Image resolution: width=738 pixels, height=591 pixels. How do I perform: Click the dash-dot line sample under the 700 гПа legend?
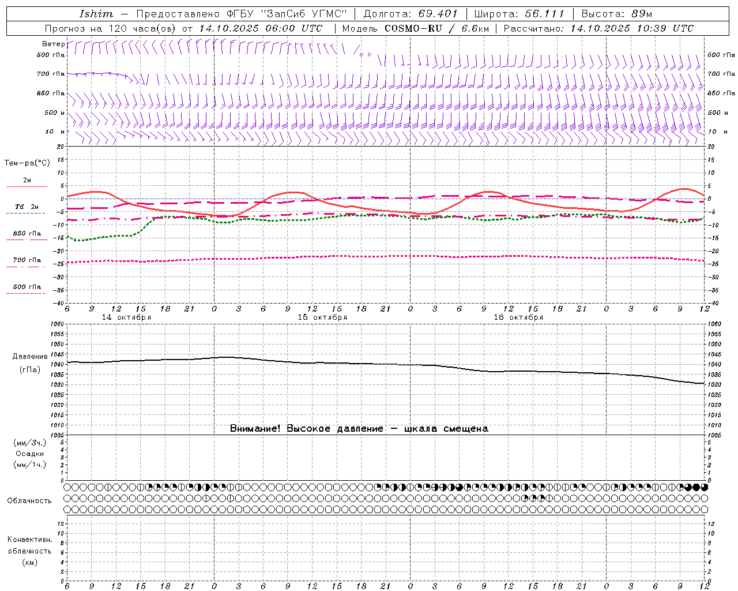25,267
